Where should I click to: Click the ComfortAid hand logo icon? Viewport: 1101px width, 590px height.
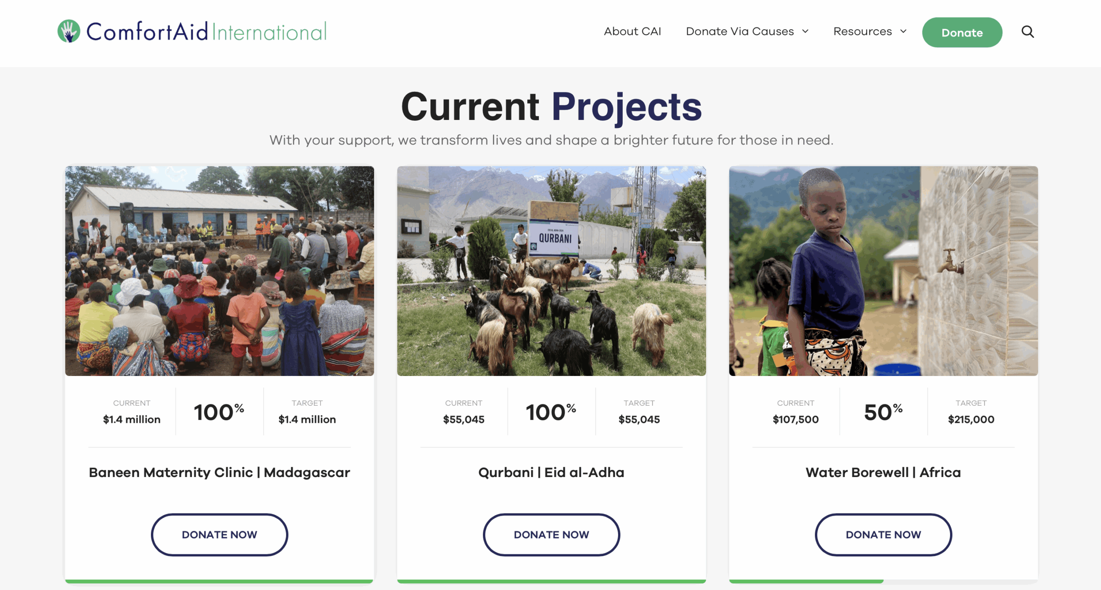click(69, 31)
